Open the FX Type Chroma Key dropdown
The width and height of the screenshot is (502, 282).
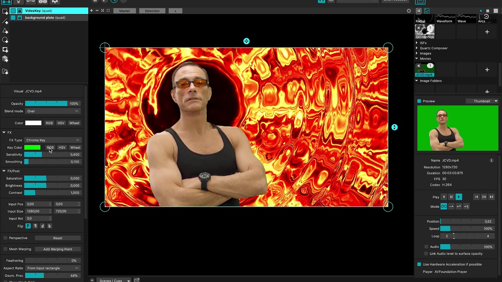pos(53,140)
